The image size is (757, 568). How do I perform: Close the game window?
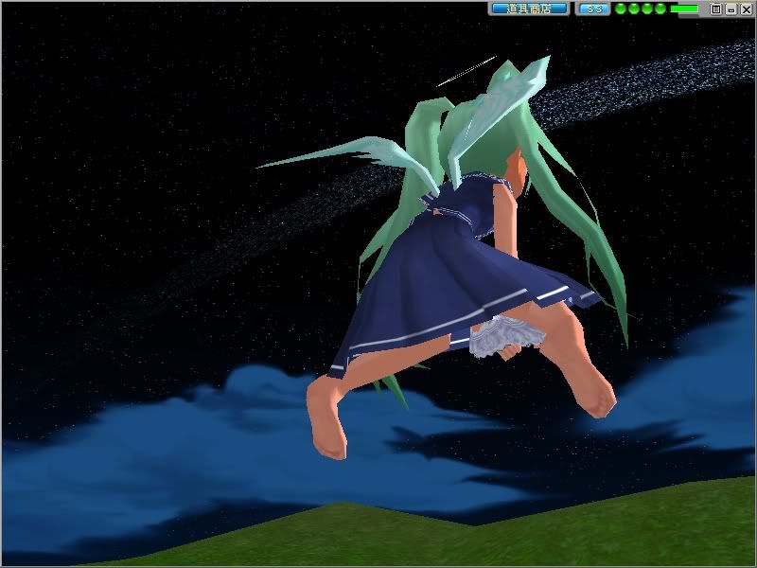pos(746,9)
